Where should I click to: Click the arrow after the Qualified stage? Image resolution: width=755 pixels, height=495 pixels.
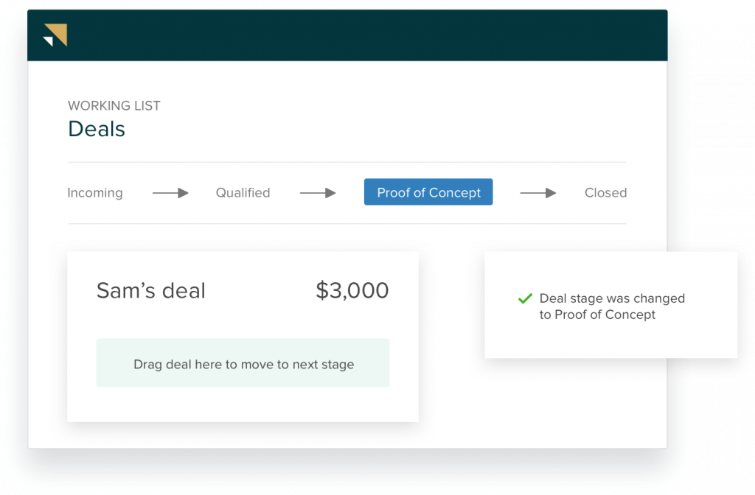click(318, 193)
